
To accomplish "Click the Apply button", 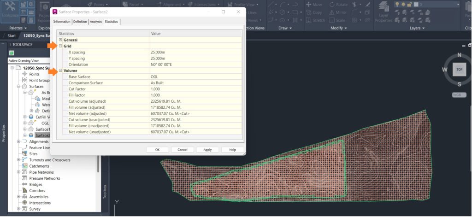I will coord(208,150).
